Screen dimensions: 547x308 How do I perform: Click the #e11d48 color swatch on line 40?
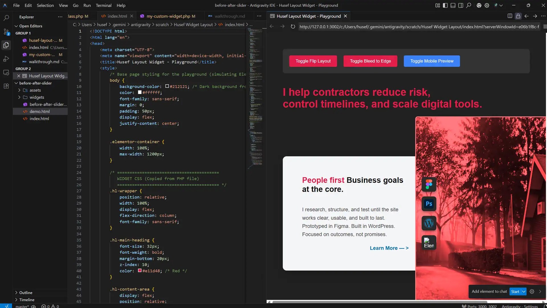click(x=140, y=270)
